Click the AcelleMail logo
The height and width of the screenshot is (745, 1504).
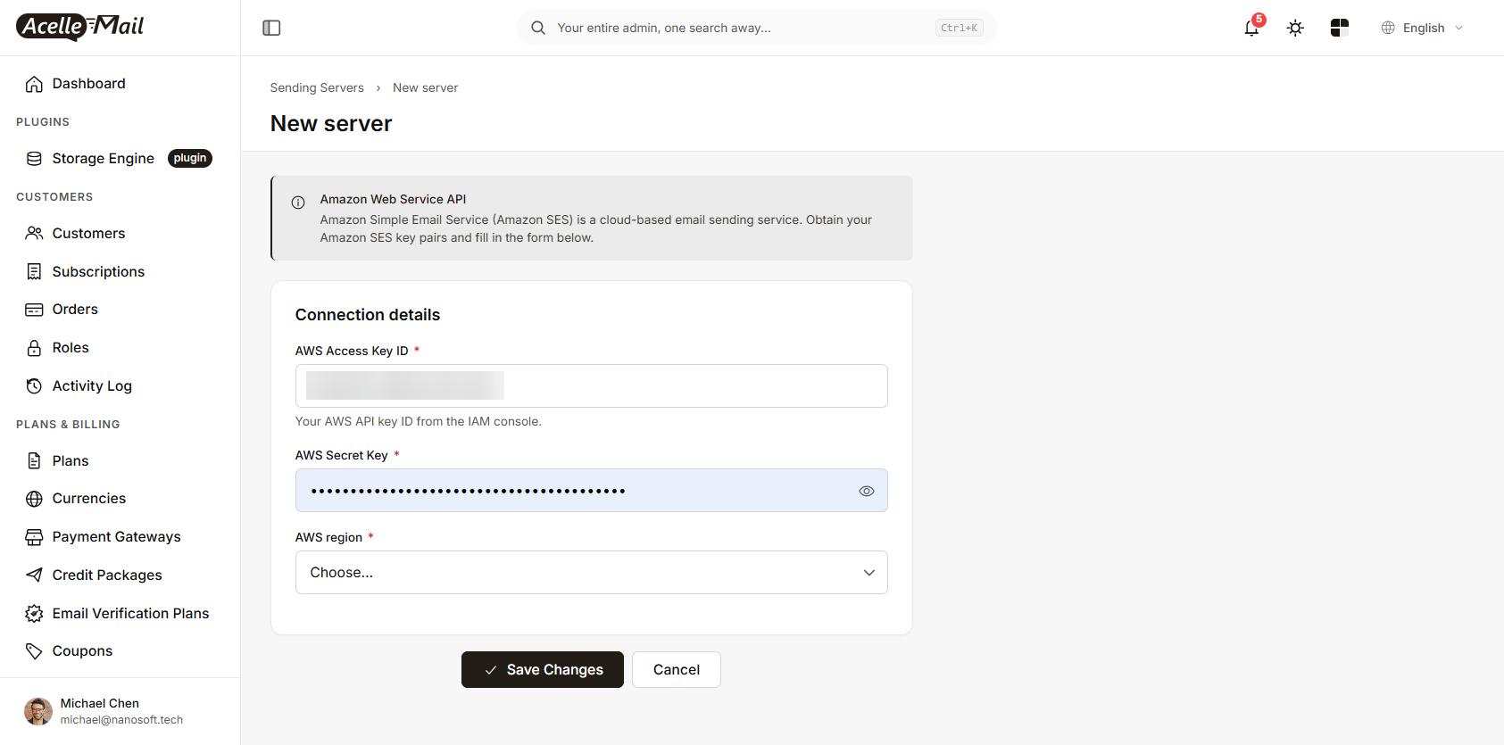point(80,27)
